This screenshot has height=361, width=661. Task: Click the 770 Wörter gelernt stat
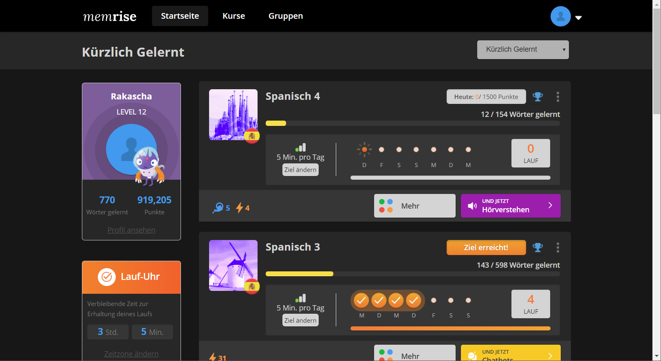(107, 205)
